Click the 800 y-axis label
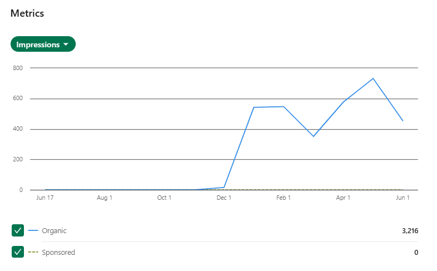Screen dimensions: 437x271 pos(18,68)
